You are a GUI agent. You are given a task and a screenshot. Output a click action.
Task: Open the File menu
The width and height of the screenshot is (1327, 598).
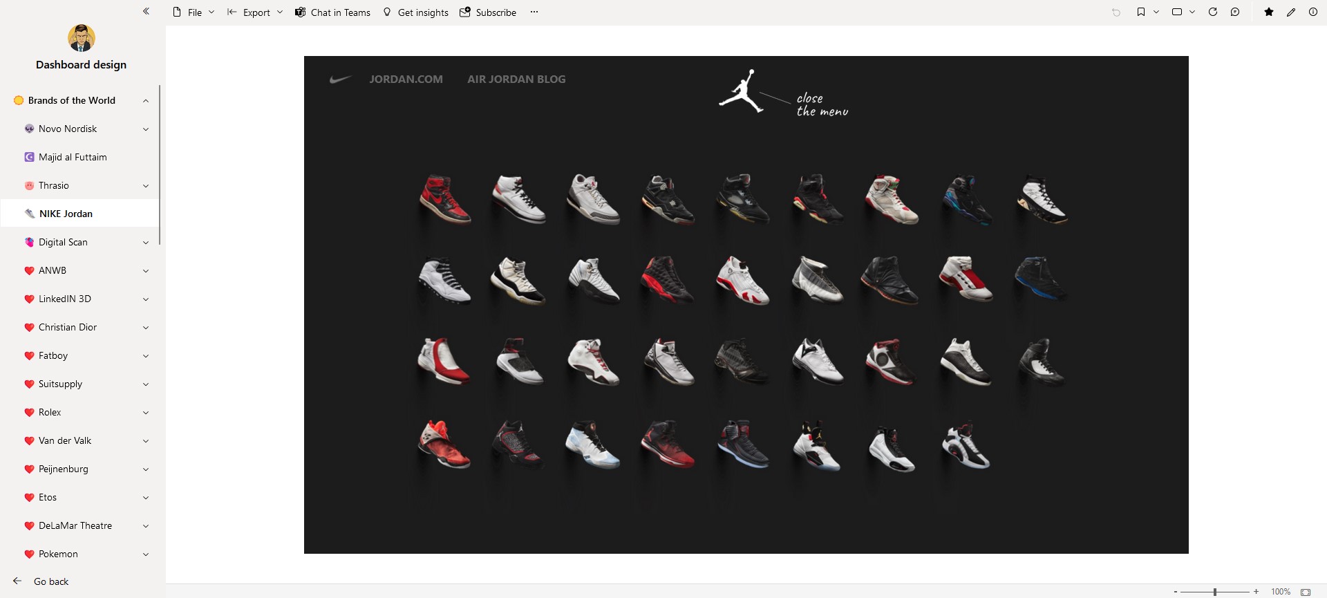point(194,12)
